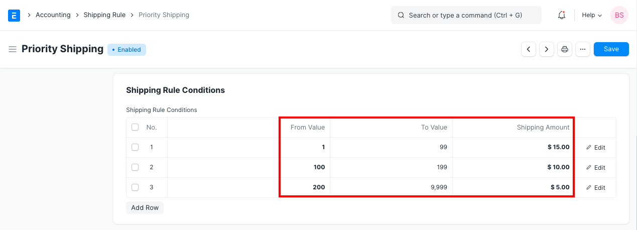
Task: Check the row 3 checkbox
Action: tap(135, 187)
